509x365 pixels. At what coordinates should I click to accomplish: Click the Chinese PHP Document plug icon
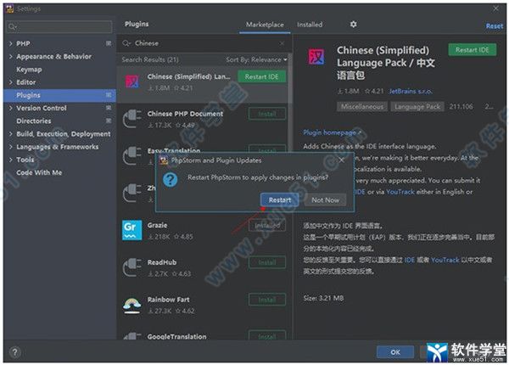coord(132,119)
